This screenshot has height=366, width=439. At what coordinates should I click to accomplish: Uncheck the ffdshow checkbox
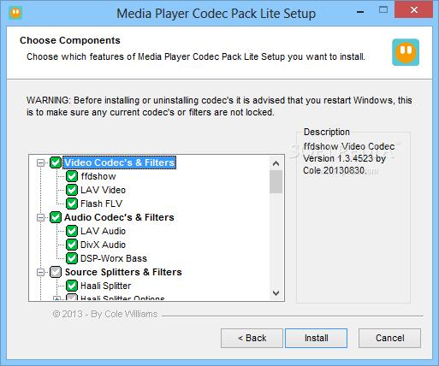(x=72, y=176)
